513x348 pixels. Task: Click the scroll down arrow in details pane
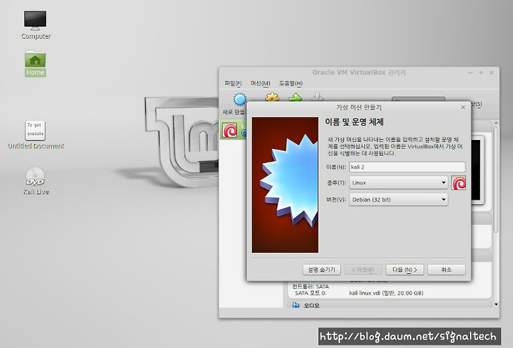pos(496,304)
